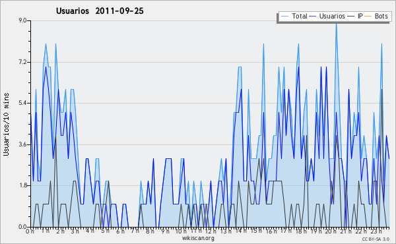Click the "3 h" x-axis label
Viewport: 396px width, 244px height.
coord(75,231)
